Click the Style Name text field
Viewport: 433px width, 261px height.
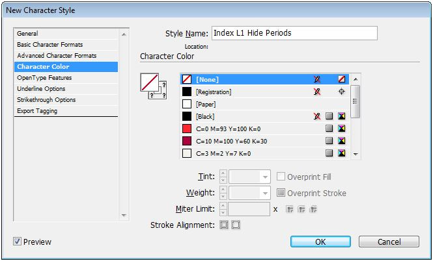coord(294,33)
